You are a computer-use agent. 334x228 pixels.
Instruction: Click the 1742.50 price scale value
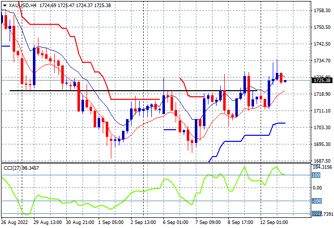322,44
